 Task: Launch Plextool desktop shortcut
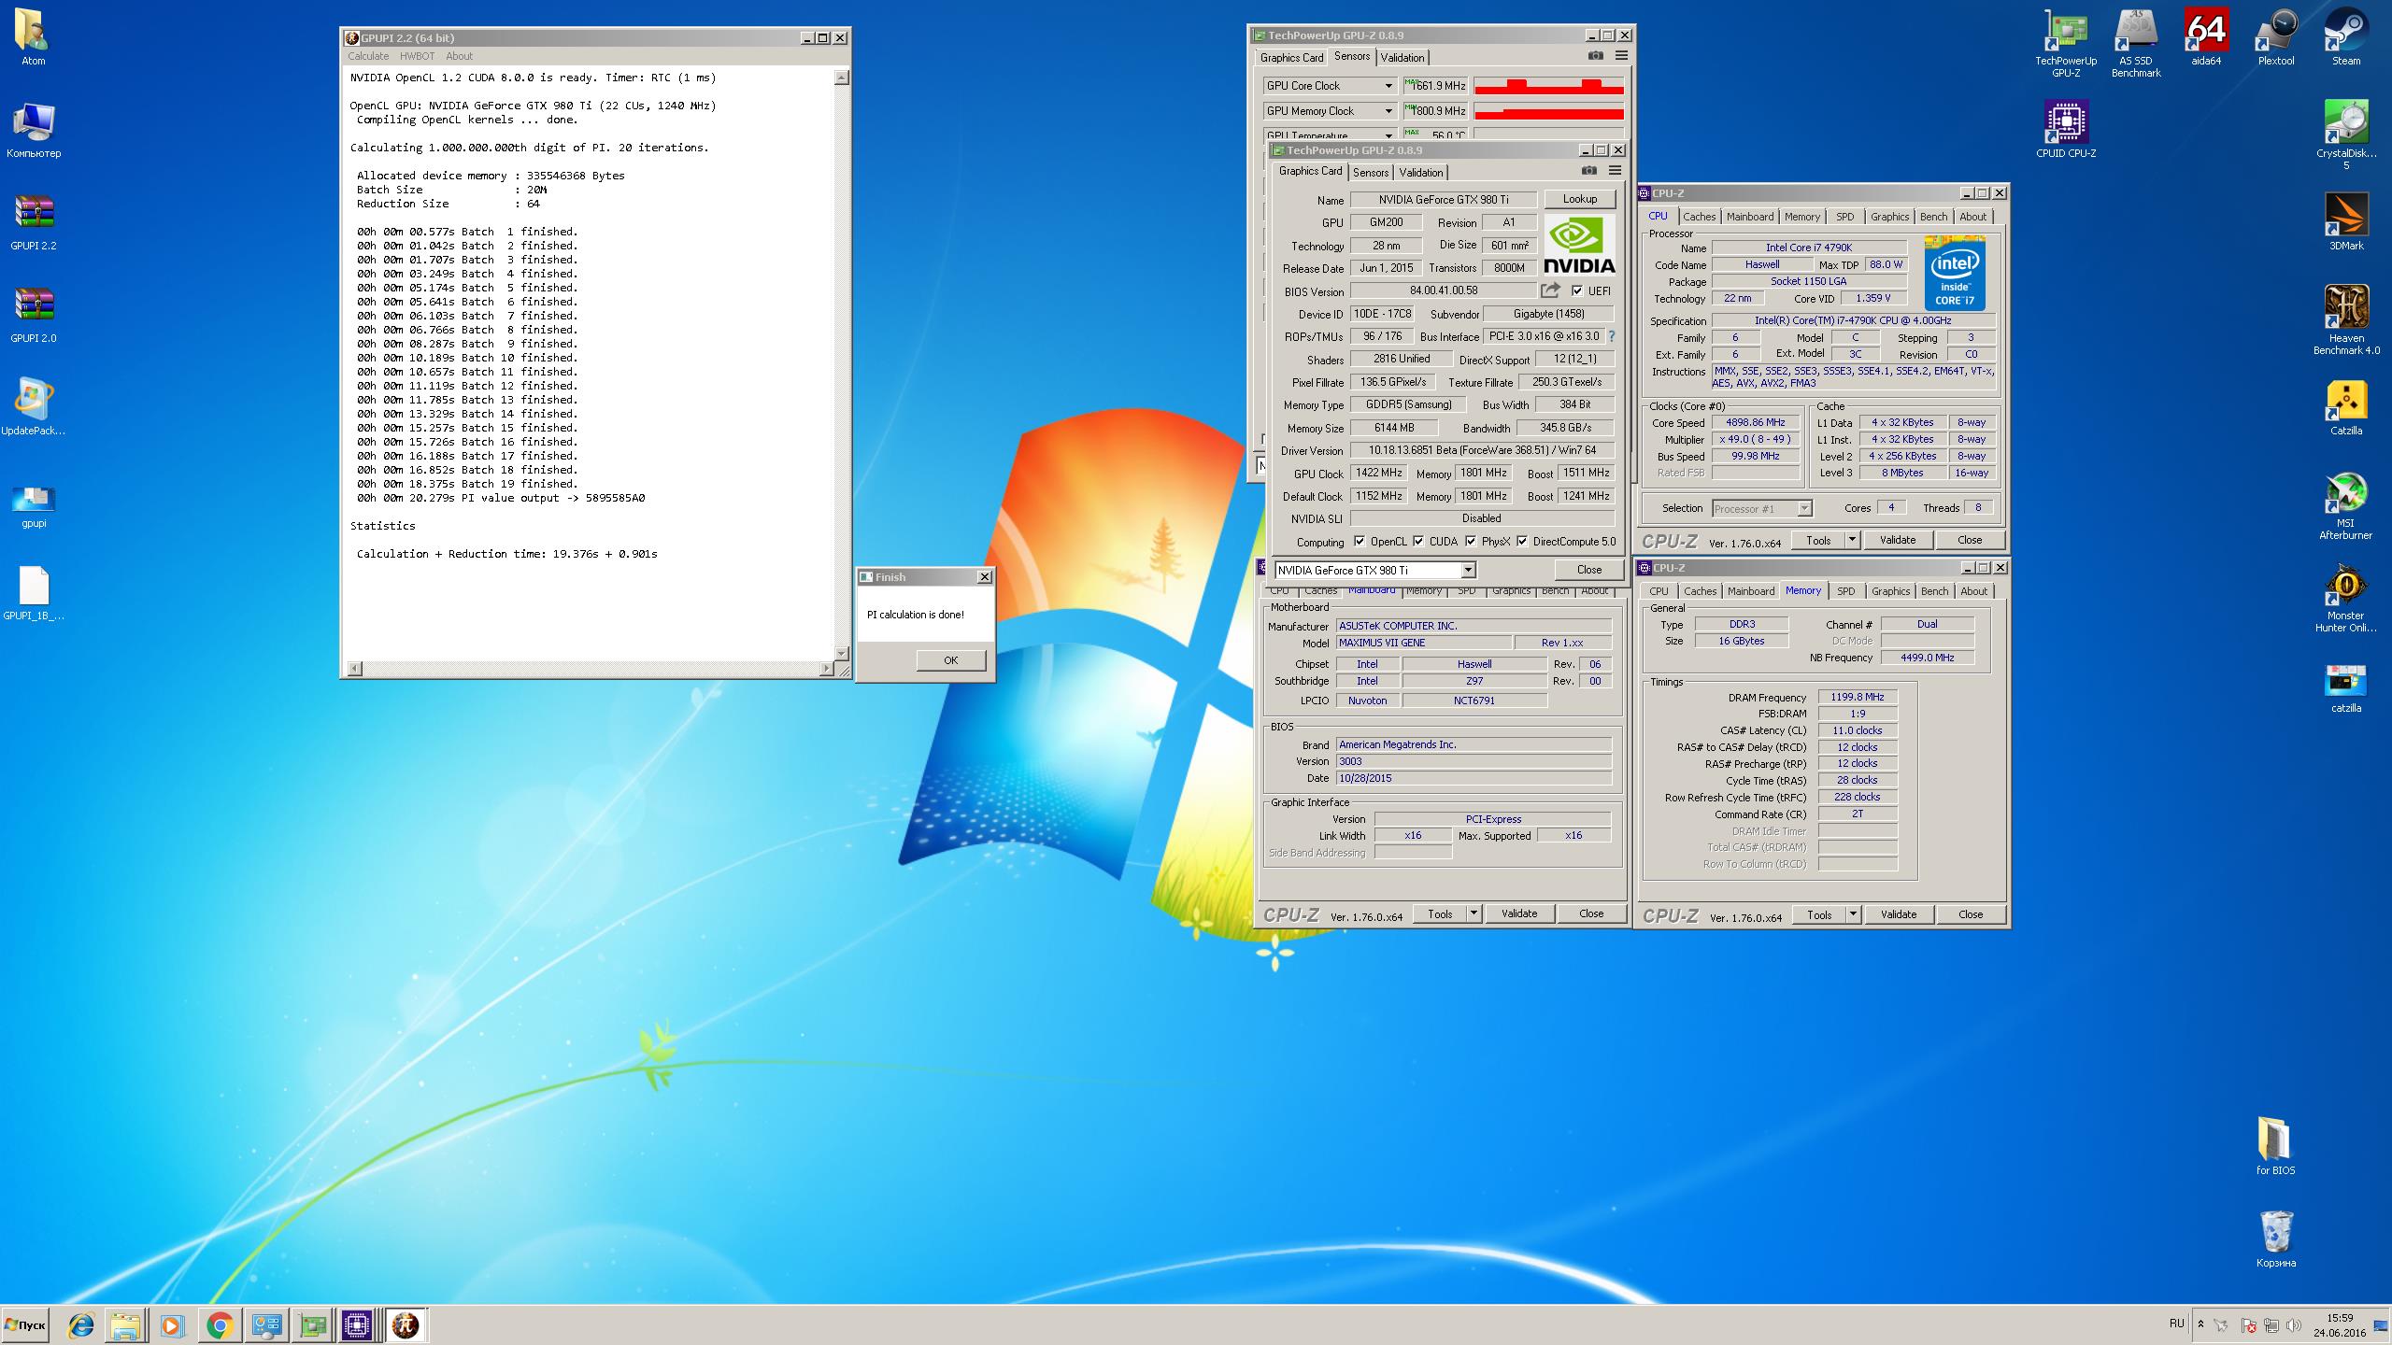tap(2276, 37)
